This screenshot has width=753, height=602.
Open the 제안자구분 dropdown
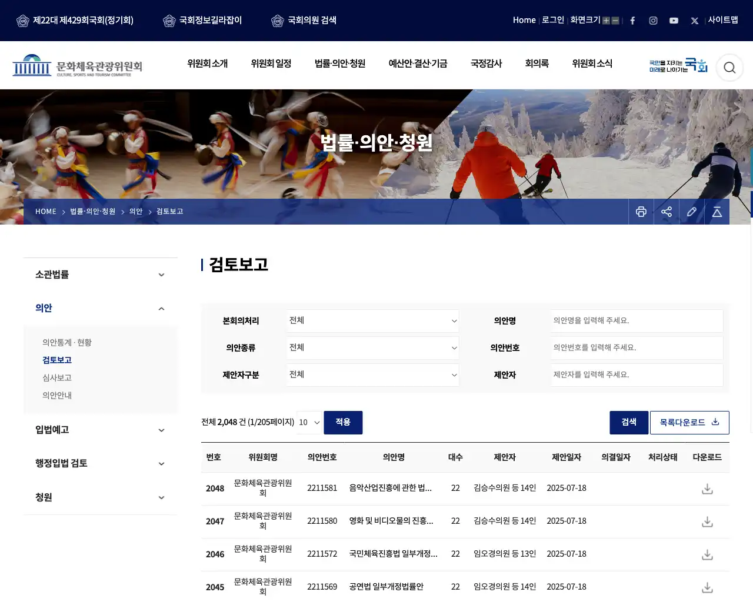(373, 375)
